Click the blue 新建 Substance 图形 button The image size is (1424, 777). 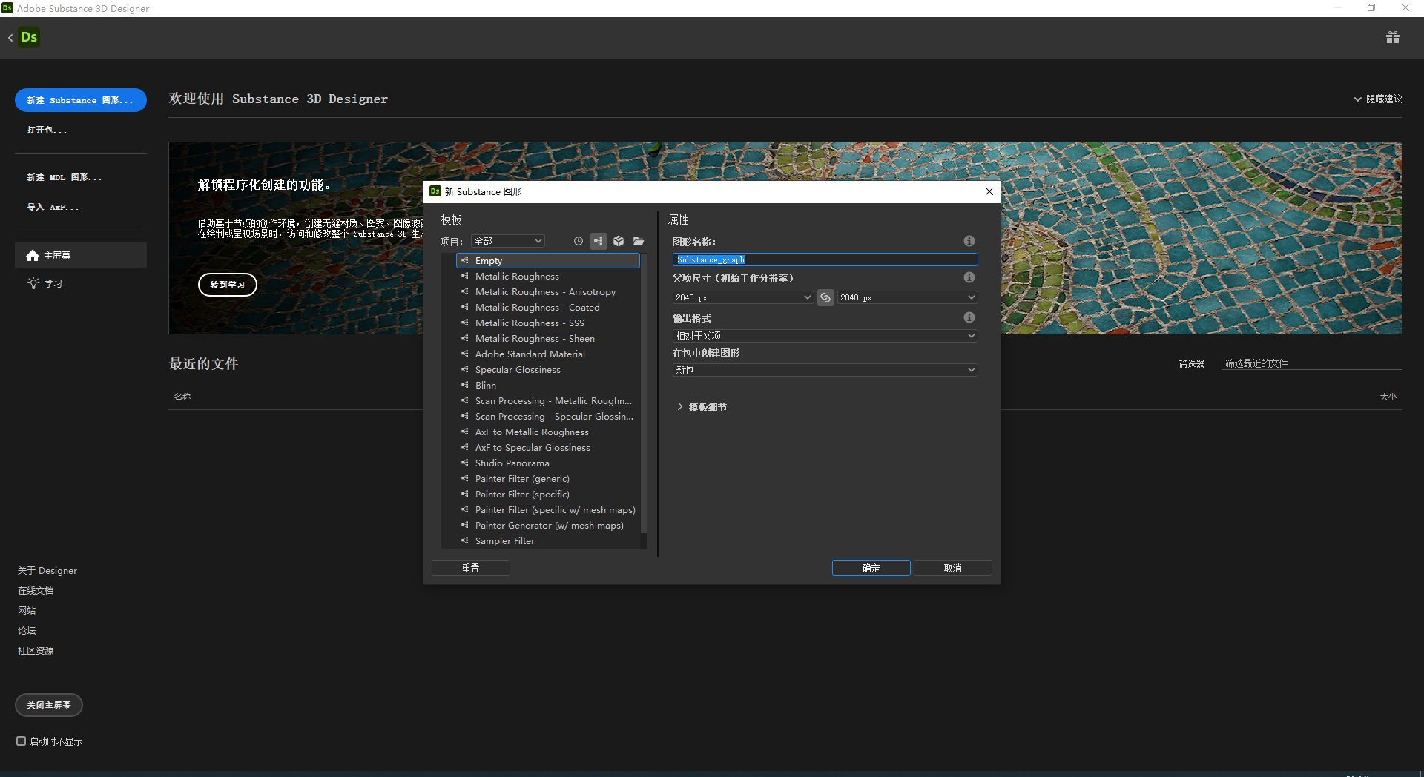81,100
